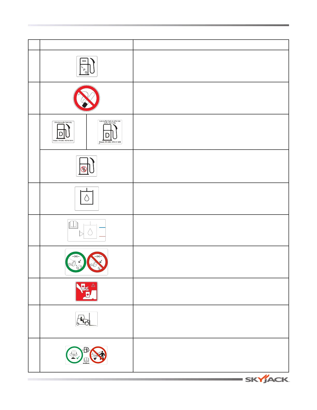Select the ultra low sulfur diesel label
Viewport: 317px width, 410px height.
pyautogui.click(x=63, y=132)
